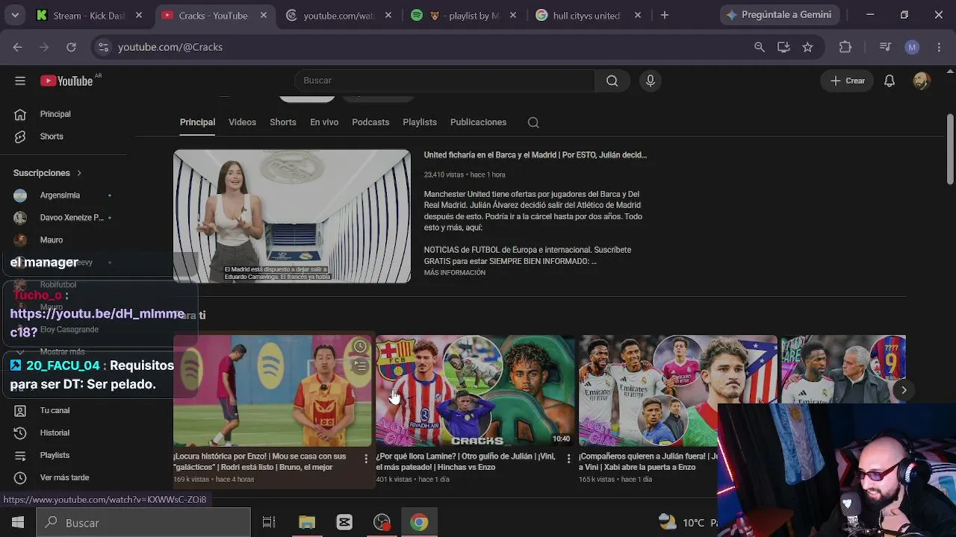956x537 pixels.
Task: Switch to the youtube.com/watch browser tab
Action: pyautogui.click(x=340, y=16)
